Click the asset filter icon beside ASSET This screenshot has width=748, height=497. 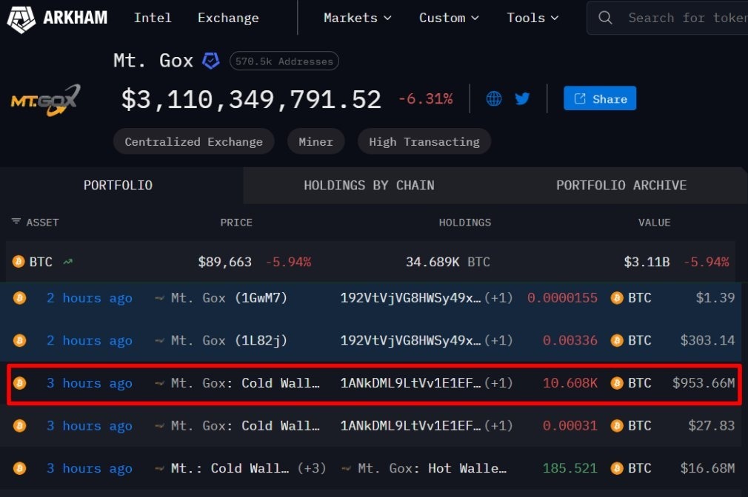(16, 222)
